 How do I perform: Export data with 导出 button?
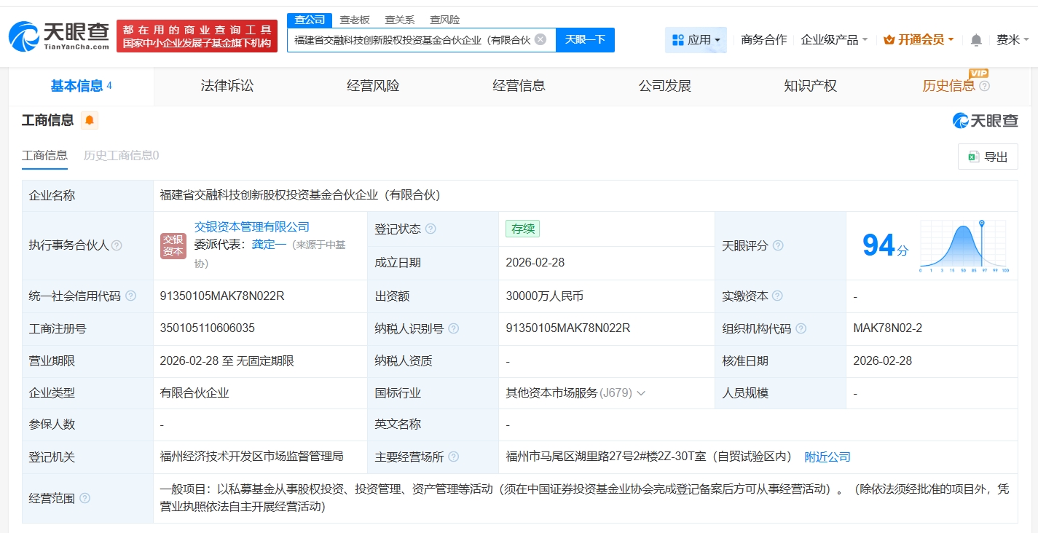click(x=988, y=157)
